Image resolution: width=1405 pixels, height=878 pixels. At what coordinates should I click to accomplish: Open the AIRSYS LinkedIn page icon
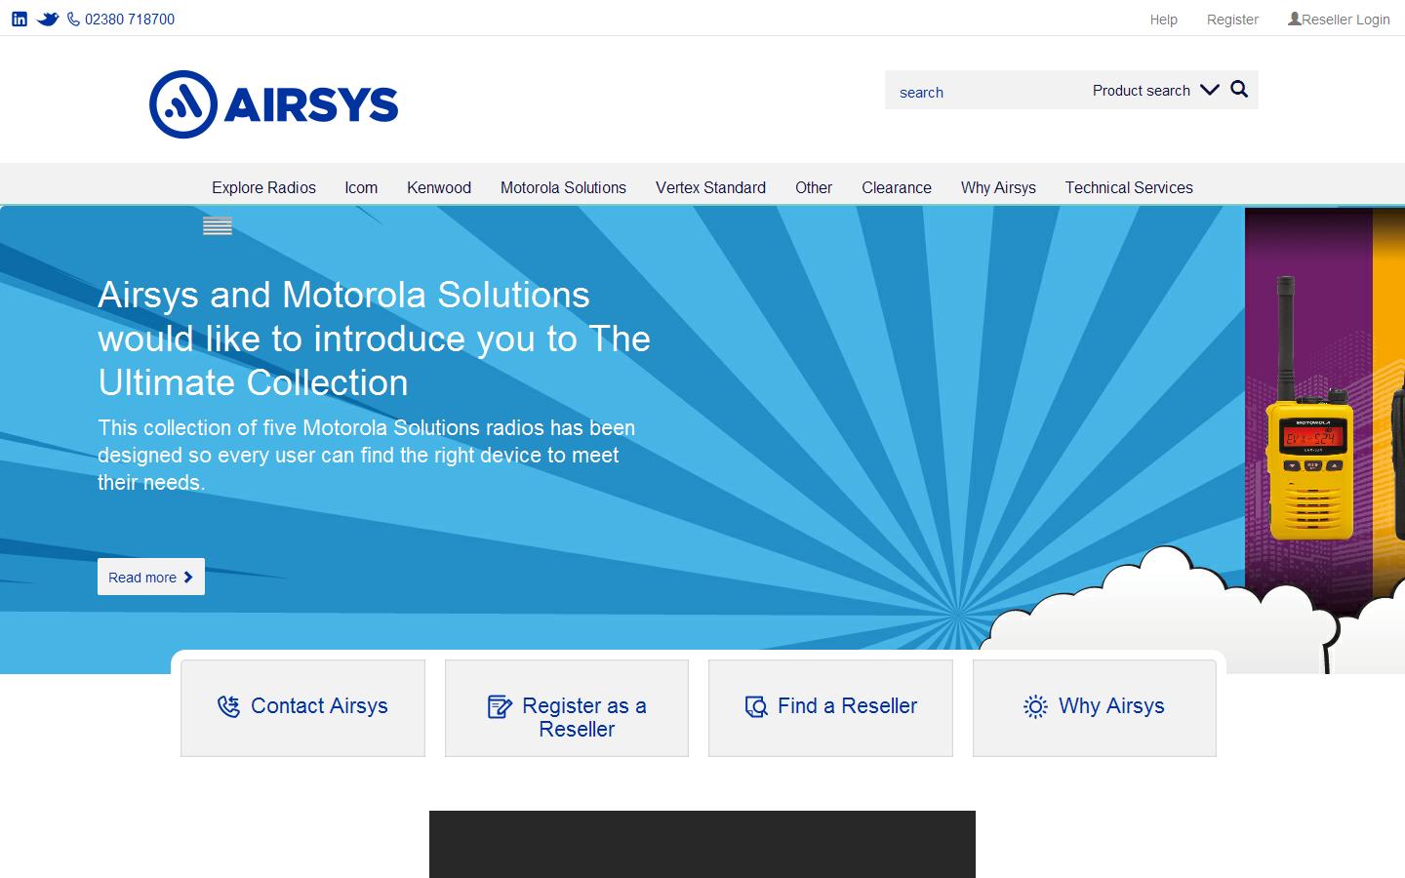click(20, 18)
